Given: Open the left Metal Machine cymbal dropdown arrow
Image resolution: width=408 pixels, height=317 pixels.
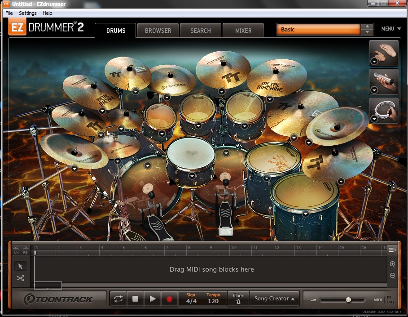Looking at the screenshot, I should tap(102, 111).
